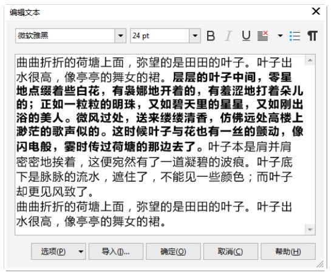Toggle Bold formatting button
The image size is (331, 275).
(x=211, y=36)
